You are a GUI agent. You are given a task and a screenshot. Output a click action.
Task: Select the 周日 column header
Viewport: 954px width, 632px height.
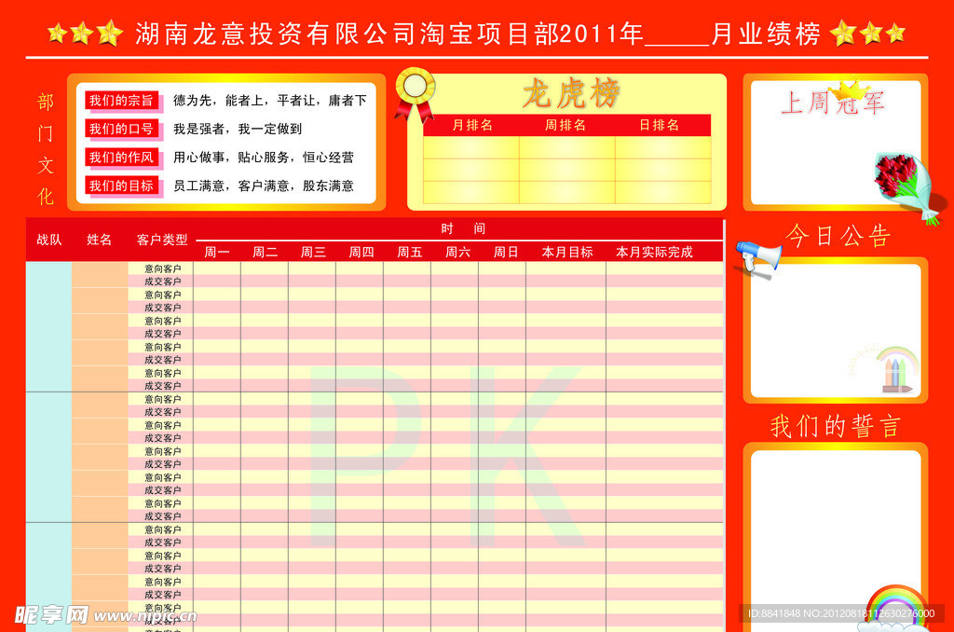coord(506,252)
